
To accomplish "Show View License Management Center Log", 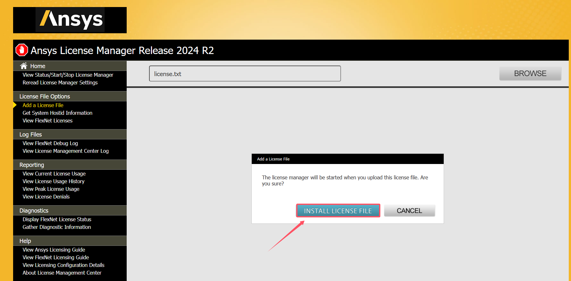I will (66, 151).
